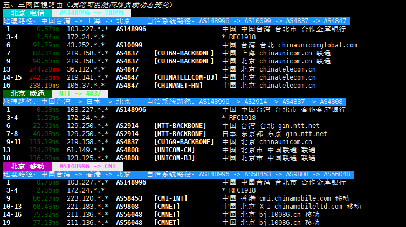Select the NTT -> 4837 route tag
The width and height of the screenshot is (406, 227).
pos(80,93)
